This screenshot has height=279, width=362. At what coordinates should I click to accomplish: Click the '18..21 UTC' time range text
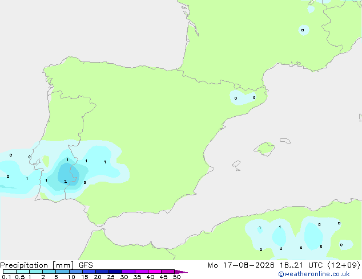pos(301,265)
